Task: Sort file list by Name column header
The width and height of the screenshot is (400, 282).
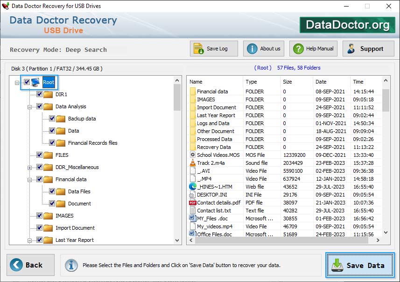Action: [x=215, y=82]
